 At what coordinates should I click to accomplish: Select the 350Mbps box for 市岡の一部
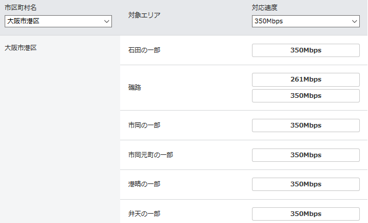point(306,125)
